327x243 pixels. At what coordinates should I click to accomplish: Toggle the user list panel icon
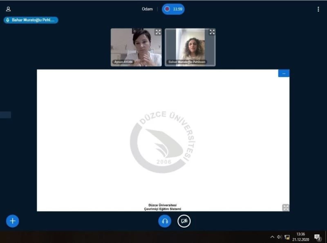[x=8, y=9]
